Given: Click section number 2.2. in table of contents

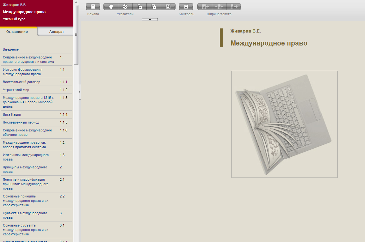Looking at the screenshot, I should click(x=62, y=196).
